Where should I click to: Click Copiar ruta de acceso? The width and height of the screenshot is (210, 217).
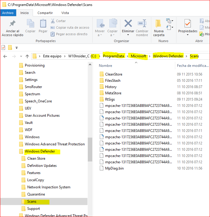coord(70,27)
